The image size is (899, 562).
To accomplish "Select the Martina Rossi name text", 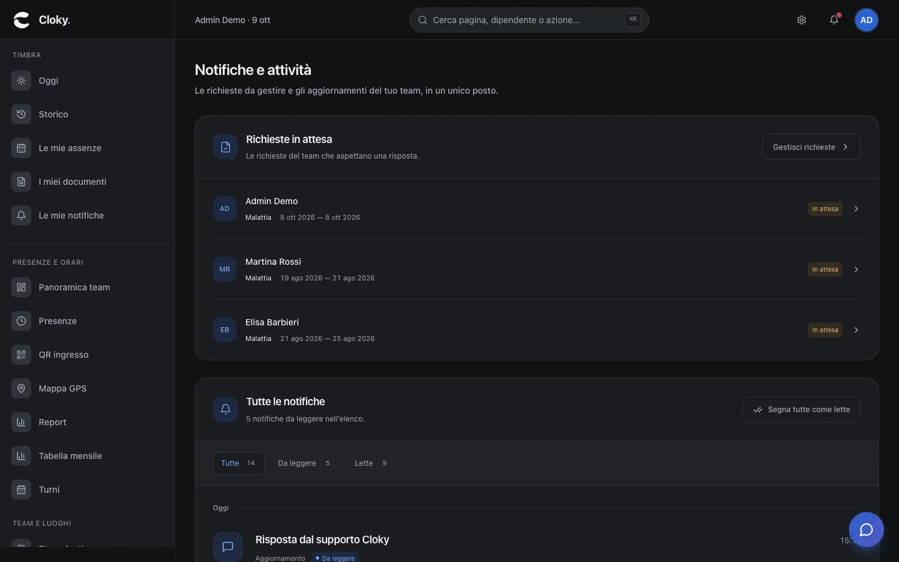I will coord(273,262).
